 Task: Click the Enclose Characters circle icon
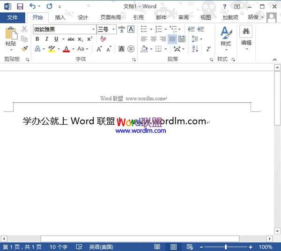pos(131,49)
